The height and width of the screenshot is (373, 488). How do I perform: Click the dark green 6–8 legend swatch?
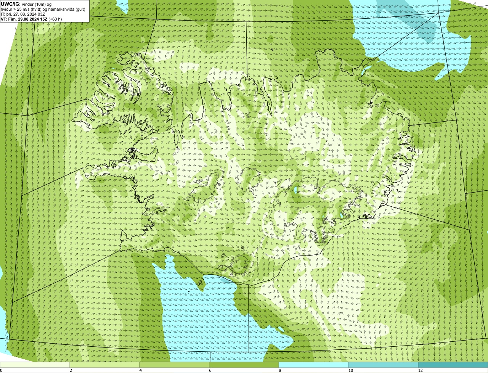pos(244,365)
